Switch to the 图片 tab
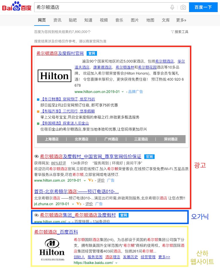This screenshot has height=268, width=220. [x=135, y=20]
